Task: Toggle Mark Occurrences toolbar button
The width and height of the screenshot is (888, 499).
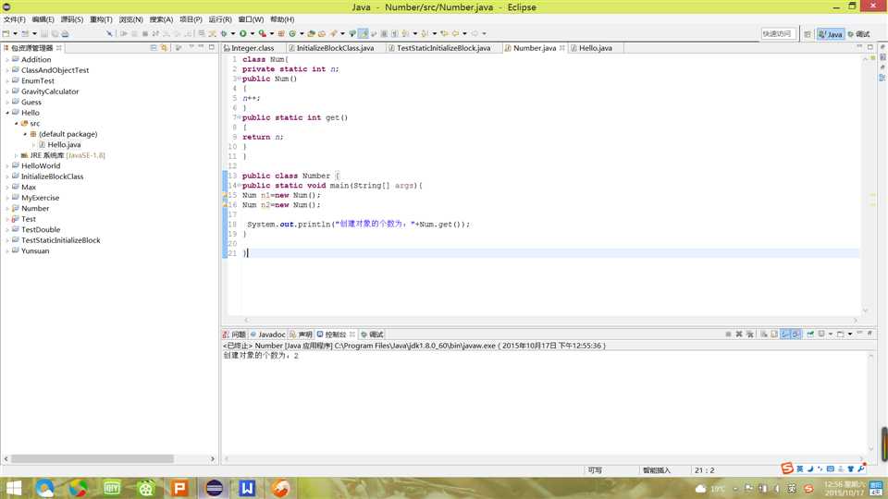Action: coord(363,33)
